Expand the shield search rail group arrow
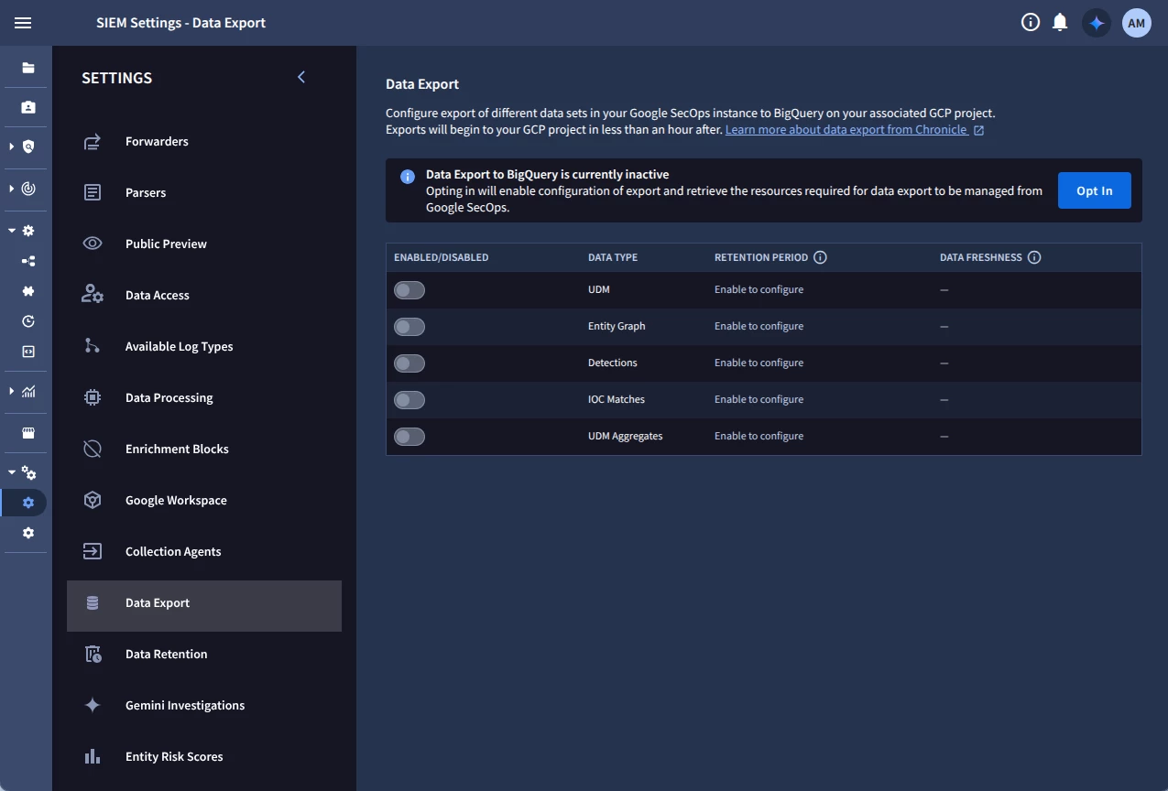The height and width of the screenshot is (791, 1168). pyautogui.click(x=12, y=146)
